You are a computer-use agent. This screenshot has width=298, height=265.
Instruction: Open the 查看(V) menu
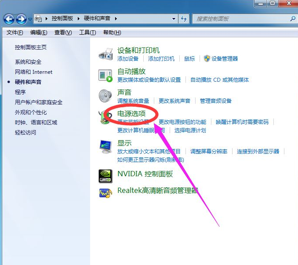63,33
